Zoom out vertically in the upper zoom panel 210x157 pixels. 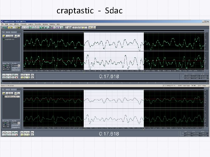coord(32,78)
